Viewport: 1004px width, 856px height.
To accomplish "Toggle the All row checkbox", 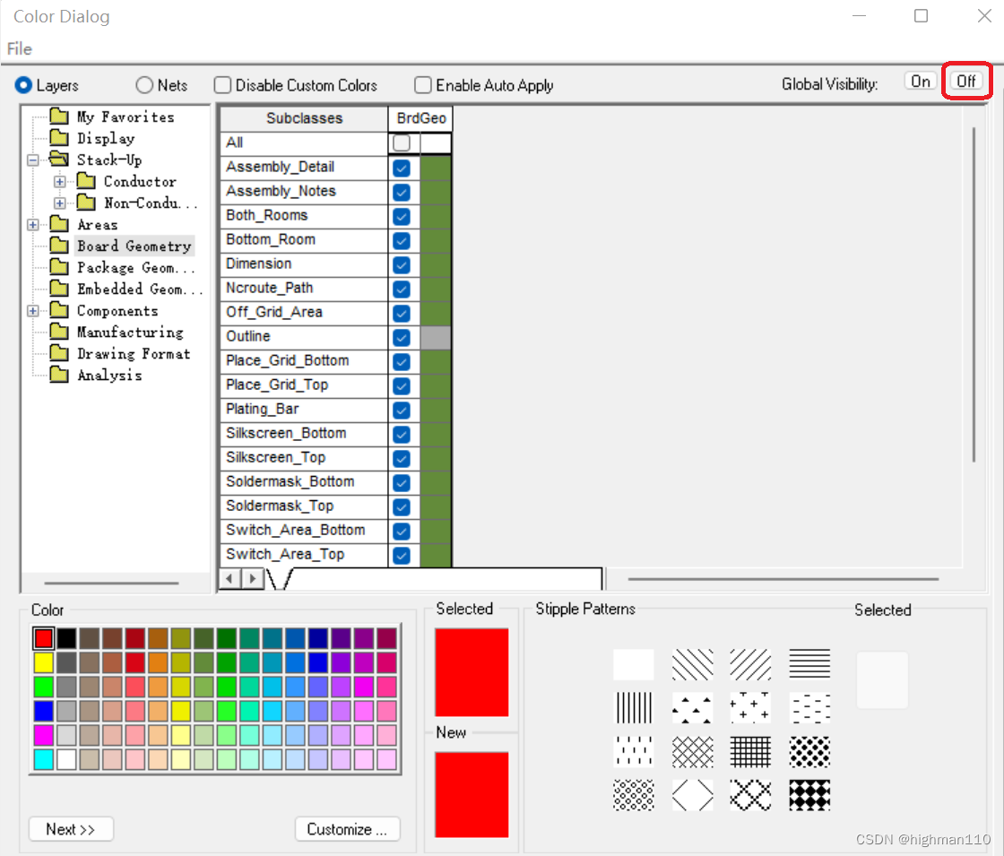I will [x=402, y=143].
